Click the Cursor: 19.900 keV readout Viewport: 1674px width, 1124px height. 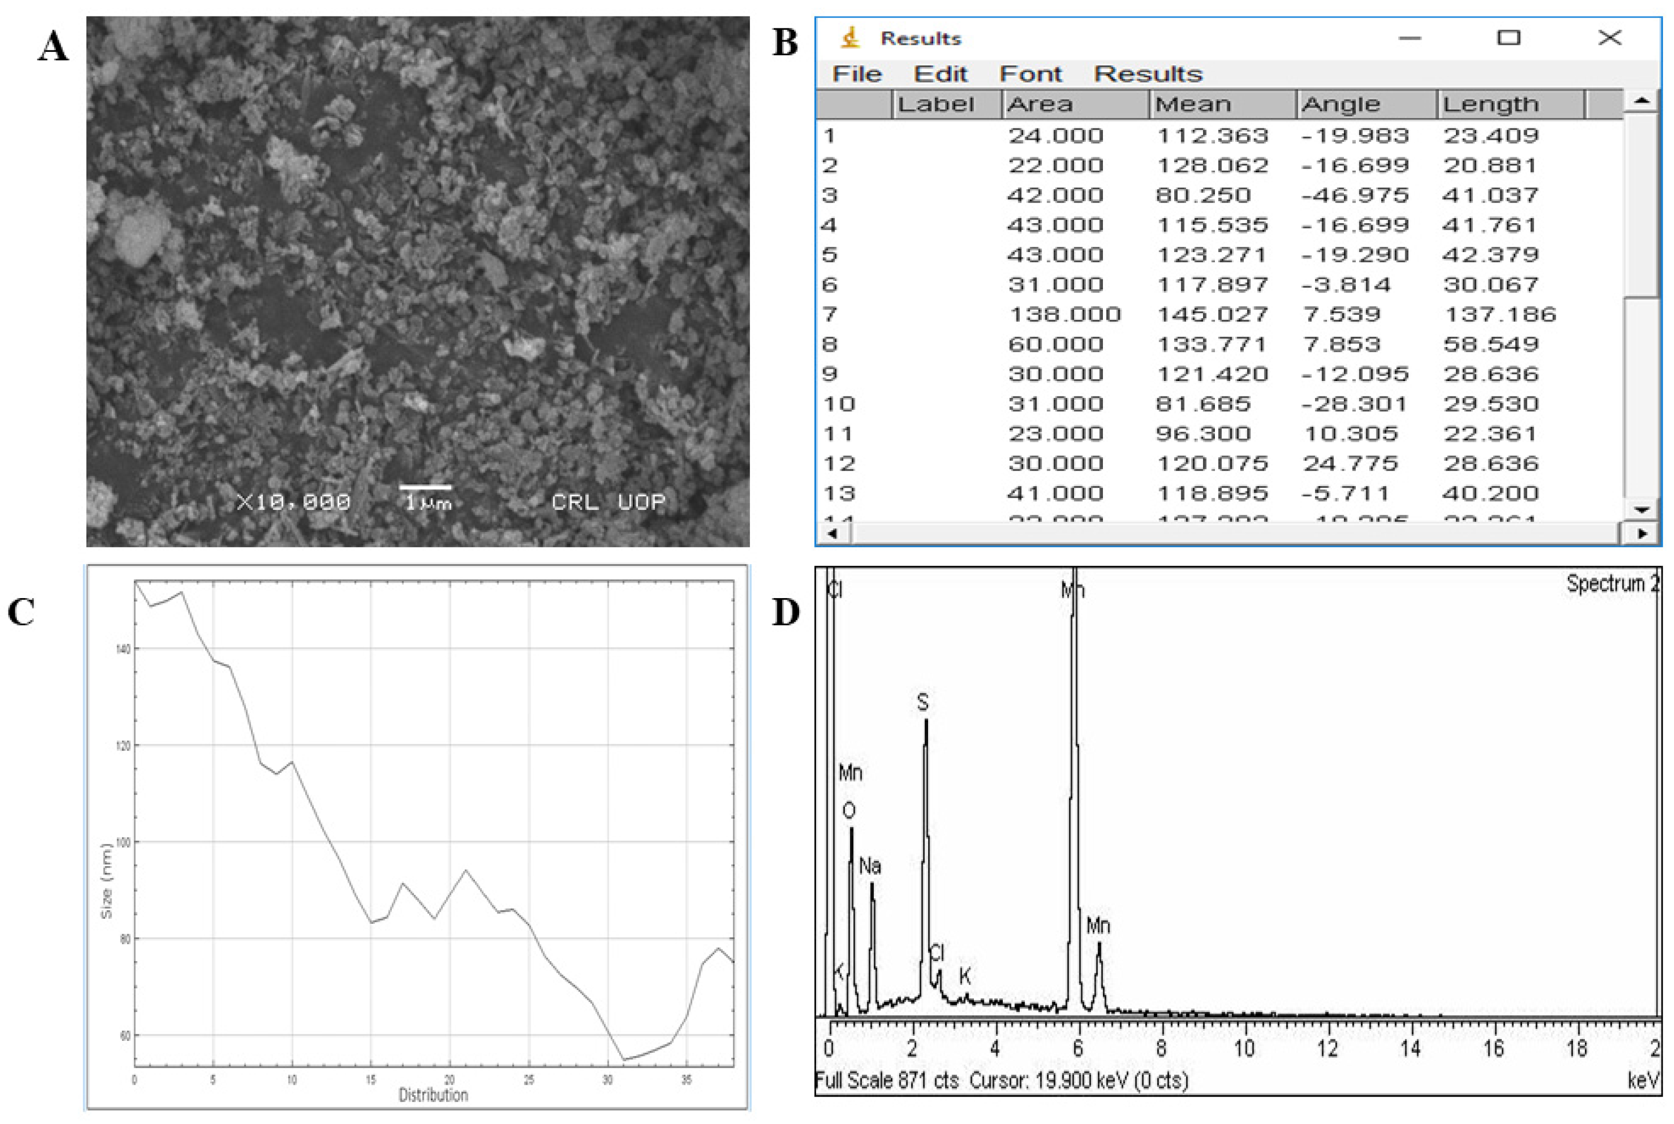tap(1078, 1080)
